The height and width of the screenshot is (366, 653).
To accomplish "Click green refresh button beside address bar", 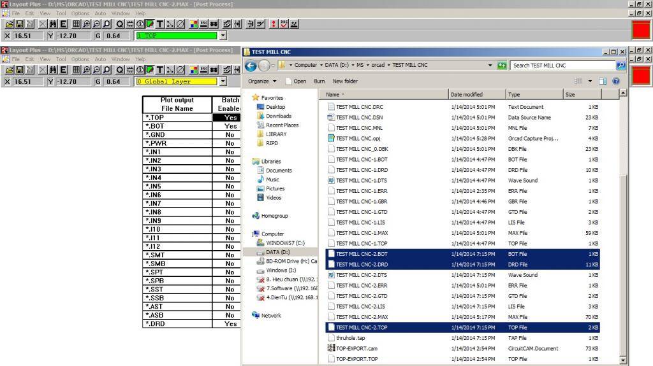I will [x=502, y=66].
